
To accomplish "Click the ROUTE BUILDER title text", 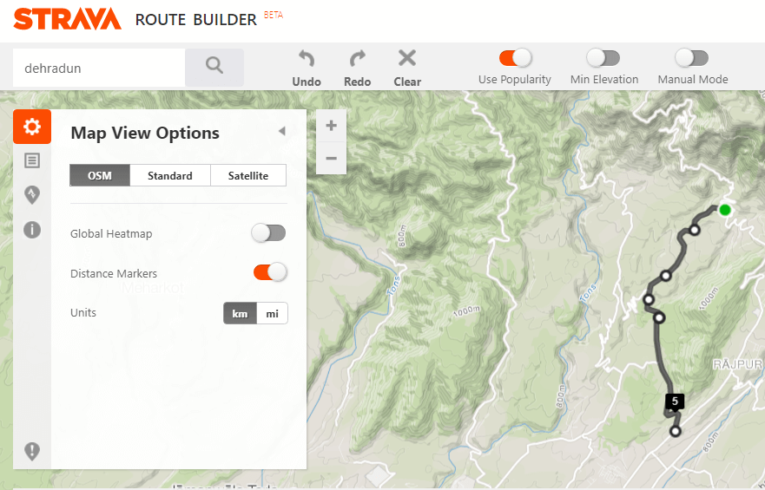I will pos(196,20).
